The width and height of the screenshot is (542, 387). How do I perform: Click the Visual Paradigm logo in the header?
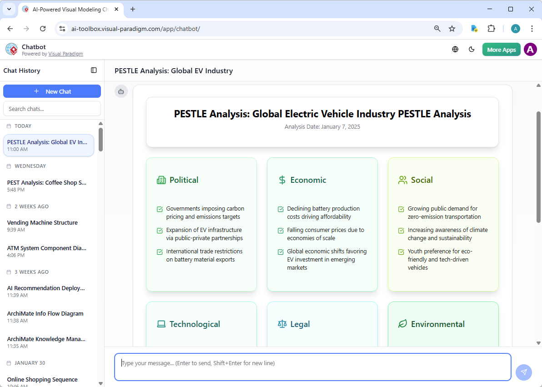coord(11,49)
